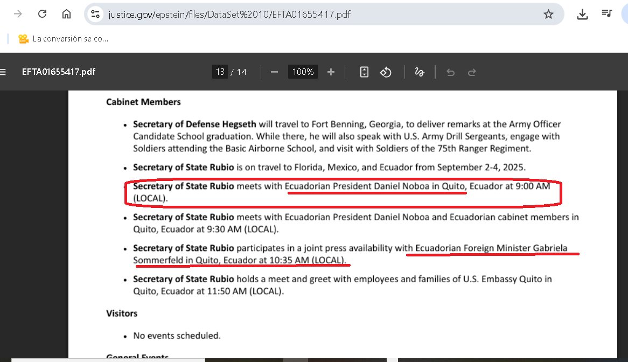Click the 'Cabinet Members' heading
Image resolution: width=628 pixels, height=362 pixels.
tap(143, 102)
